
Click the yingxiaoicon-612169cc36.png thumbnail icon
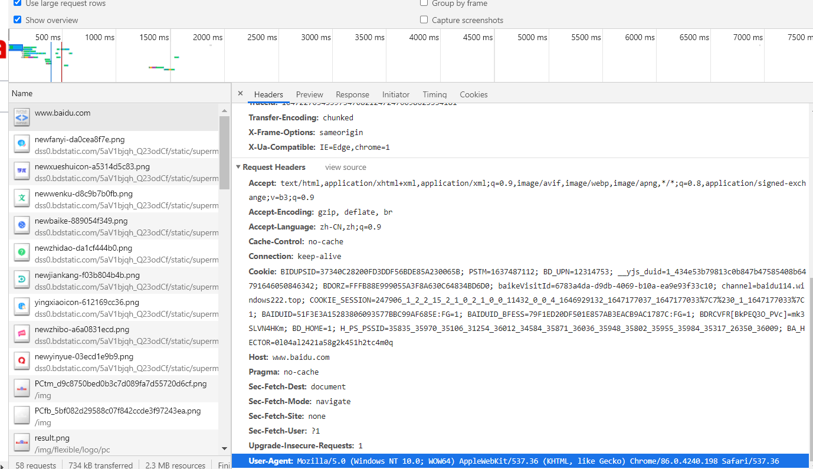[x=22, y=307]
